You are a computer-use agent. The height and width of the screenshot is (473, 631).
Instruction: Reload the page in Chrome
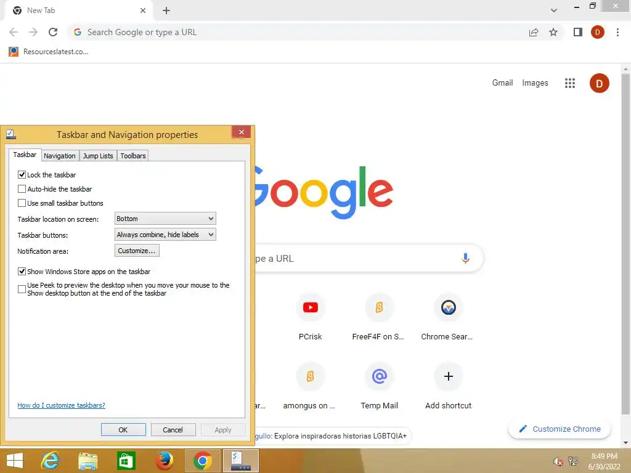(x=53, y=32)
